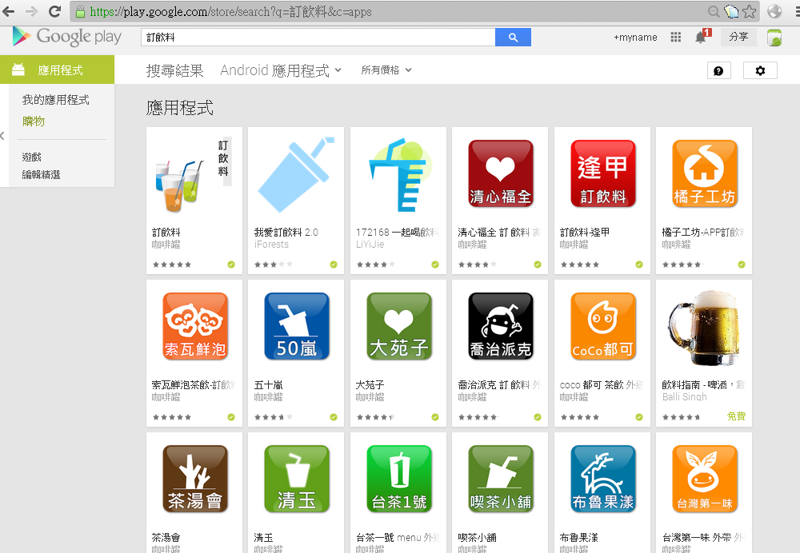This screenshot has height=553, width=800.
Task: Select 遊戲 in the sidebar
Action: (32, 157)
